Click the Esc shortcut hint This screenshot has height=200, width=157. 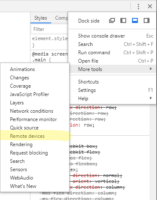[x=150, y=36]
